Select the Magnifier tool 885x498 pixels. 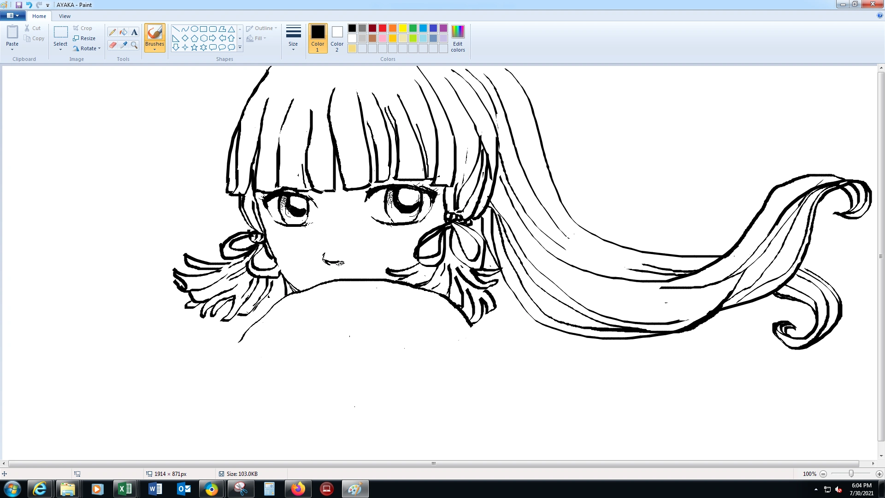click(134, 45)
